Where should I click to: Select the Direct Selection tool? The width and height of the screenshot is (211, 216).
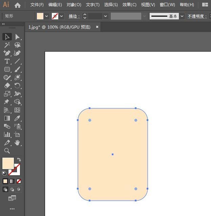[18, 37]
